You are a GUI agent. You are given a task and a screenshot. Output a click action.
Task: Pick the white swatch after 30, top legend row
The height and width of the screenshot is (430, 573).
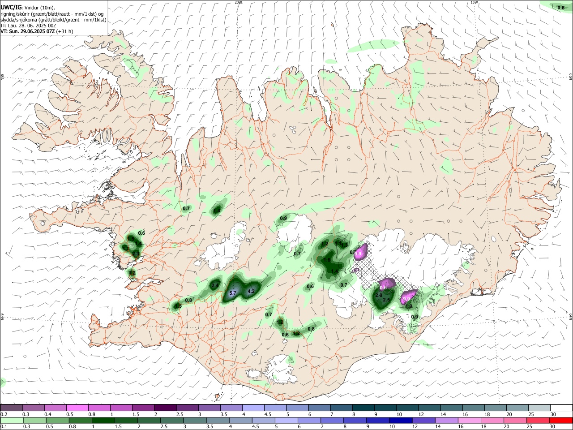tap(561, 408)
